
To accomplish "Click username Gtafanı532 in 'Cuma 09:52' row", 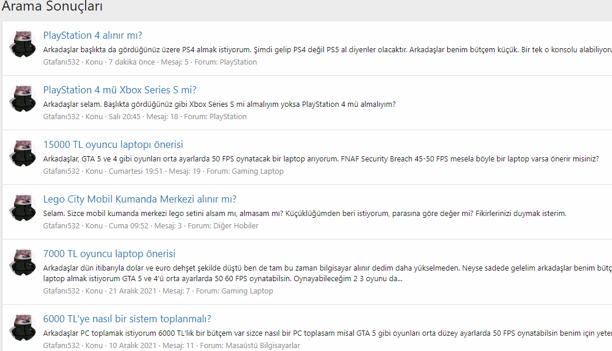I will (61, 226).
